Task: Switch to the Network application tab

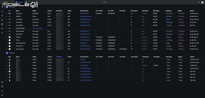Action: point(19,2)
